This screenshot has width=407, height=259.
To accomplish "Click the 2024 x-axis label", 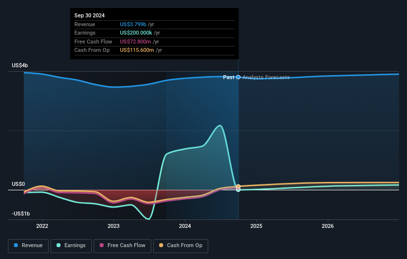I will click(x=185, y=226).
